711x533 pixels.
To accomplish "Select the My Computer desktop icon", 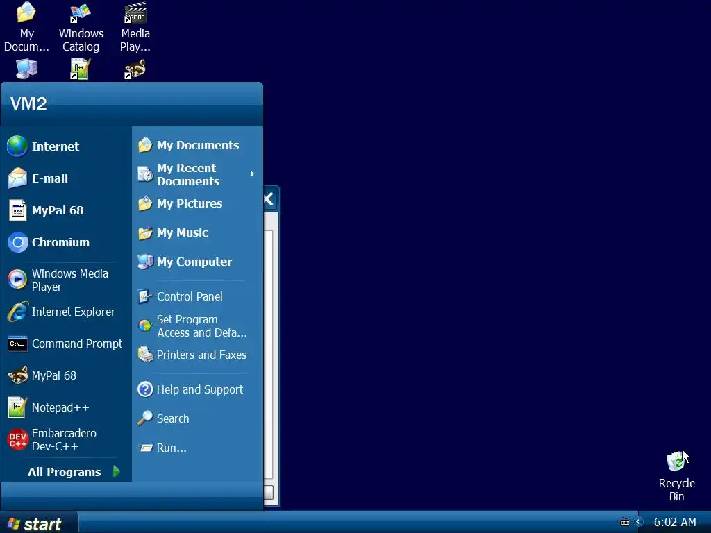I will (x=27, y=69).
